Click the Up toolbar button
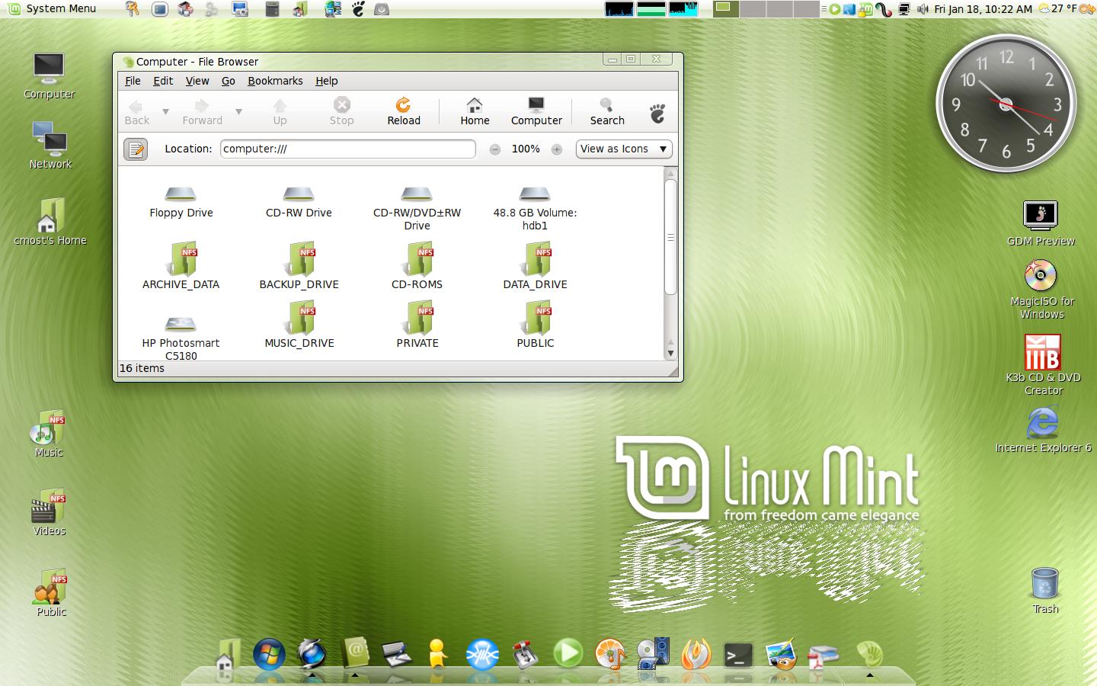The width and height of the screenshot is (1097, 686). click(x=280, y=111)
